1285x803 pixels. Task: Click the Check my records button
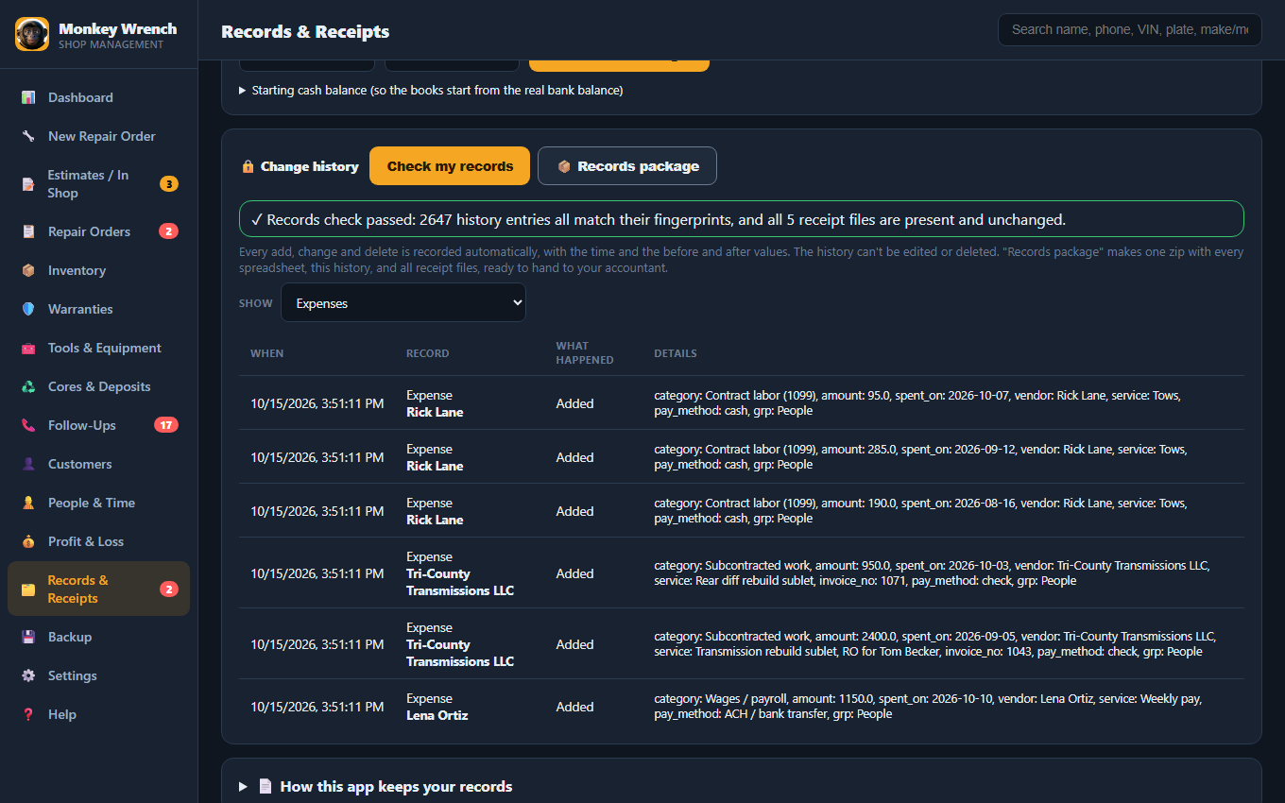[450, 166]
